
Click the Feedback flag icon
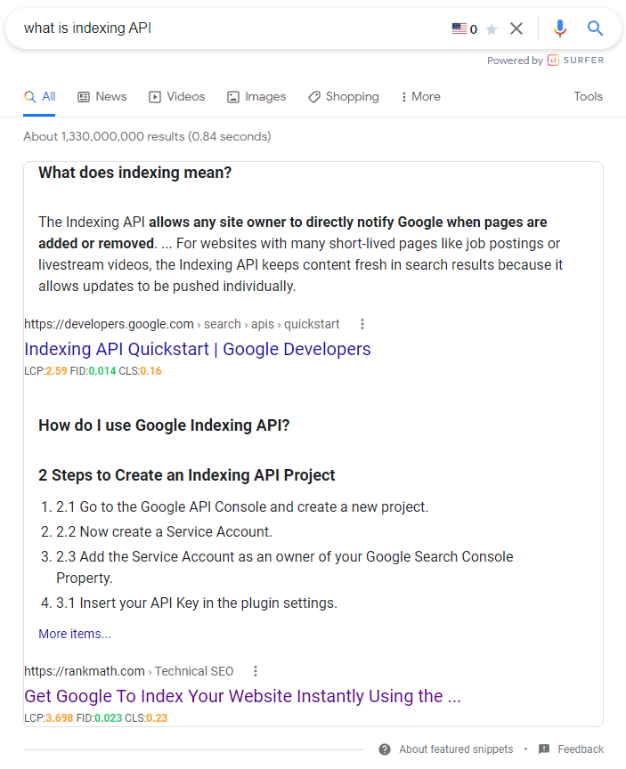point(543,749)
